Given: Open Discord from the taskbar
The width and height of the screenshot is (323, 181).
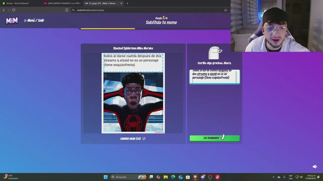Looking at the screenshot, I should tap(203, 177).
